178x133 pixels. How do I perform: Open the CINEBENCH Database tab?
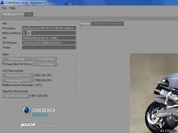tap(108, 24)
